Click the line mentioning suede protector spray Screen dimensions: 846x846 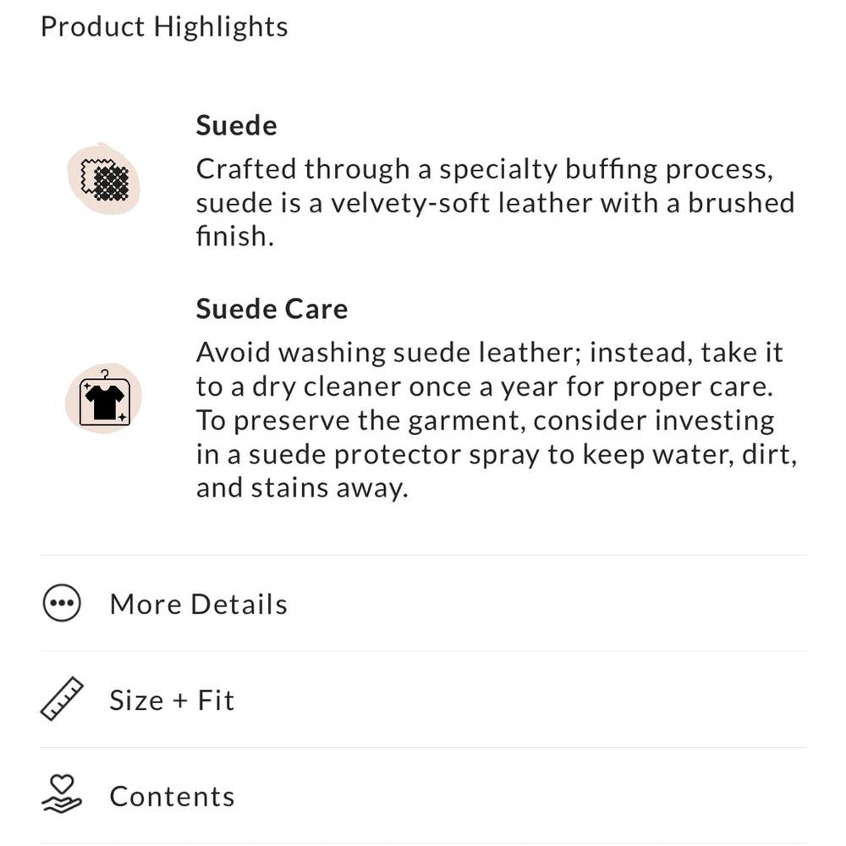[x=497, y=455]
